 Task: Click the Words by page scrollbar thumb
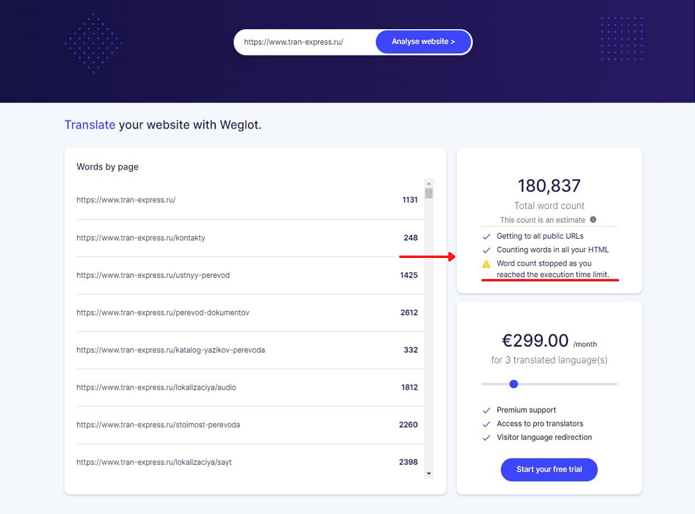click(x=428, y=193)
